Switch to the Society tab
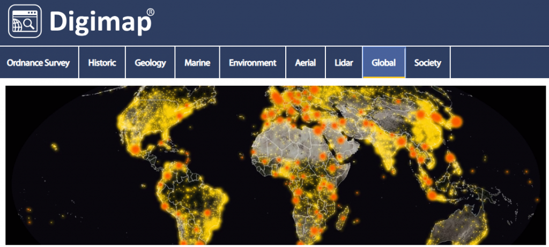The height and width of the screenshot is (247, 549). click(427, 63)
